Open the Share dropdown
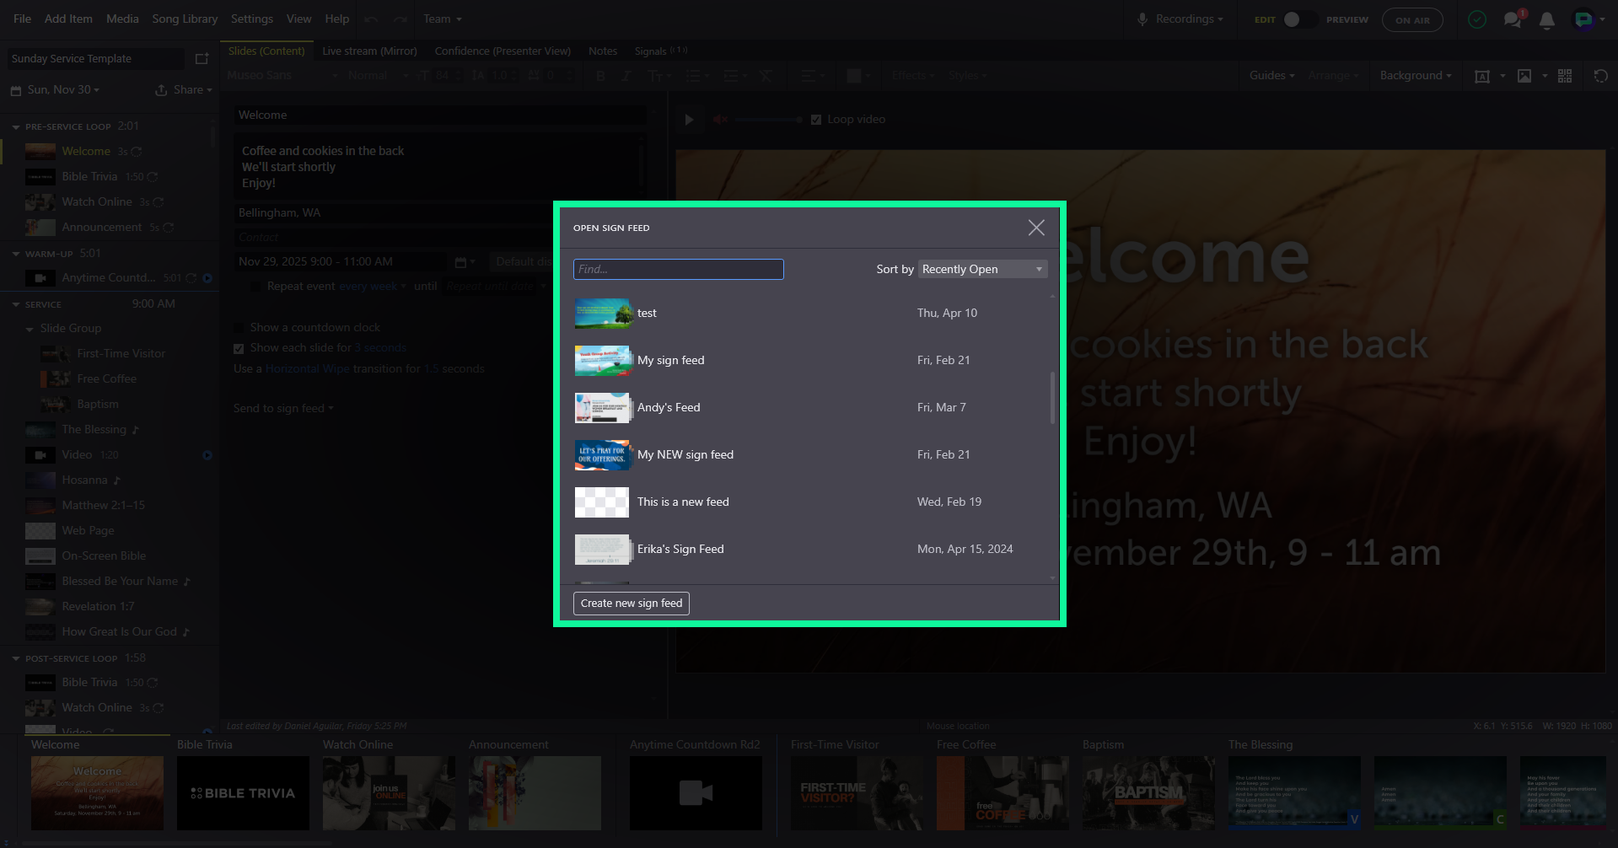The width and height of the screenshot is (1618, 848). [184, 89]
